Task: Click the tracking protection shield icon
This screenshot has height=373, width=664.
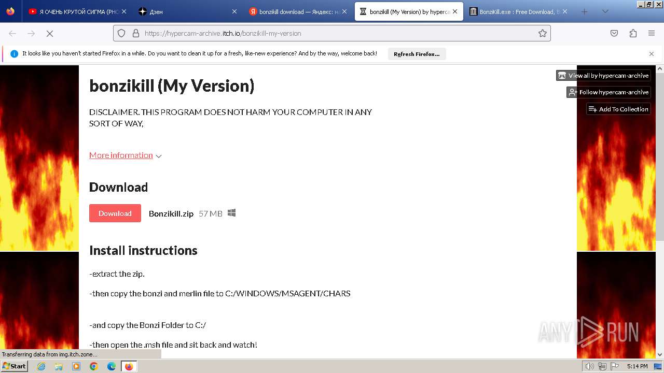Action: [121, 33]
